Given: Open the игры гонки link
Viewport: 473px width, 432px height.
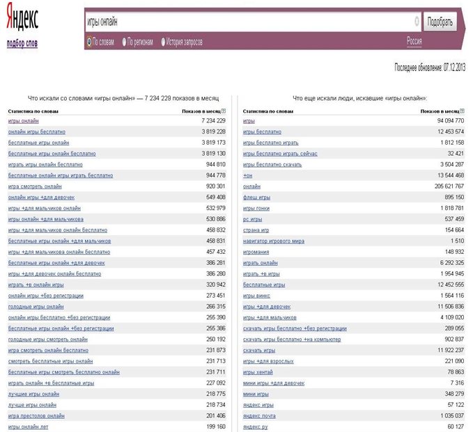Looking at the screenshot, I should [256, 208].
